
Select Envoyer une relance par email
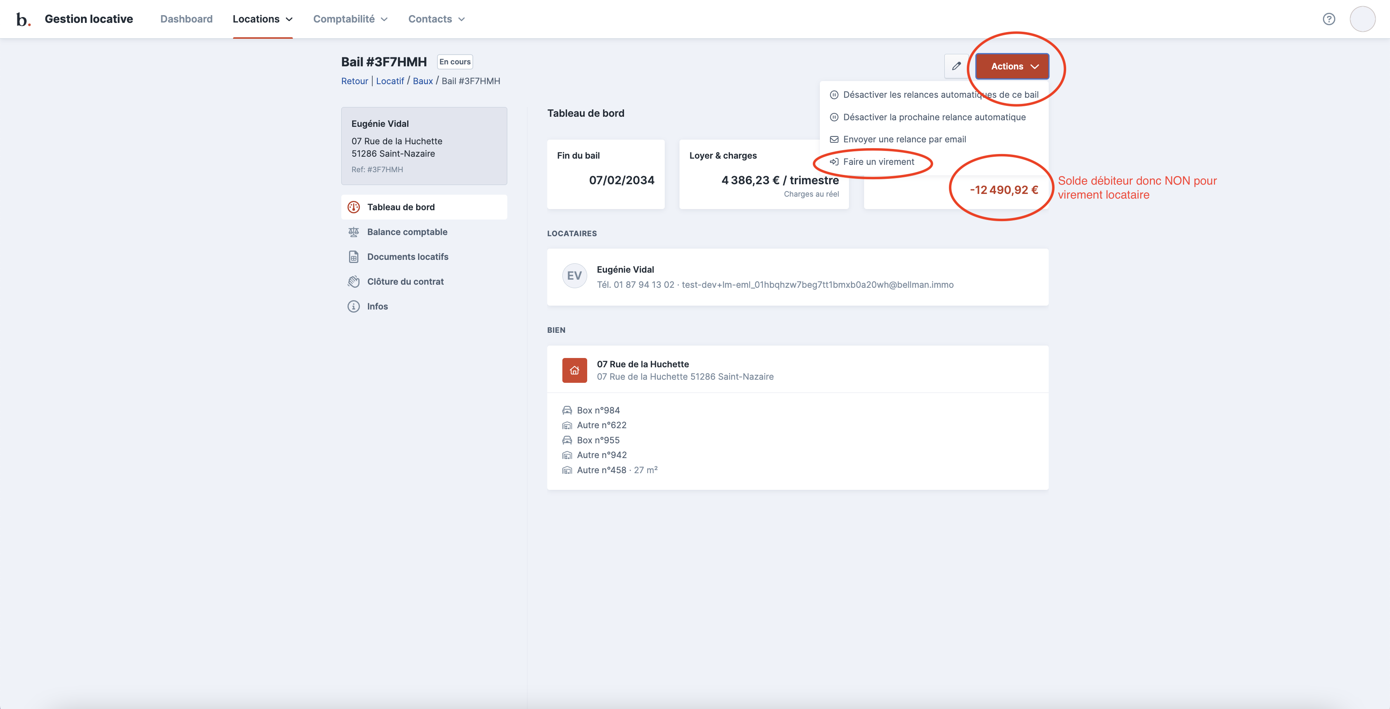(x=904, y=139)
